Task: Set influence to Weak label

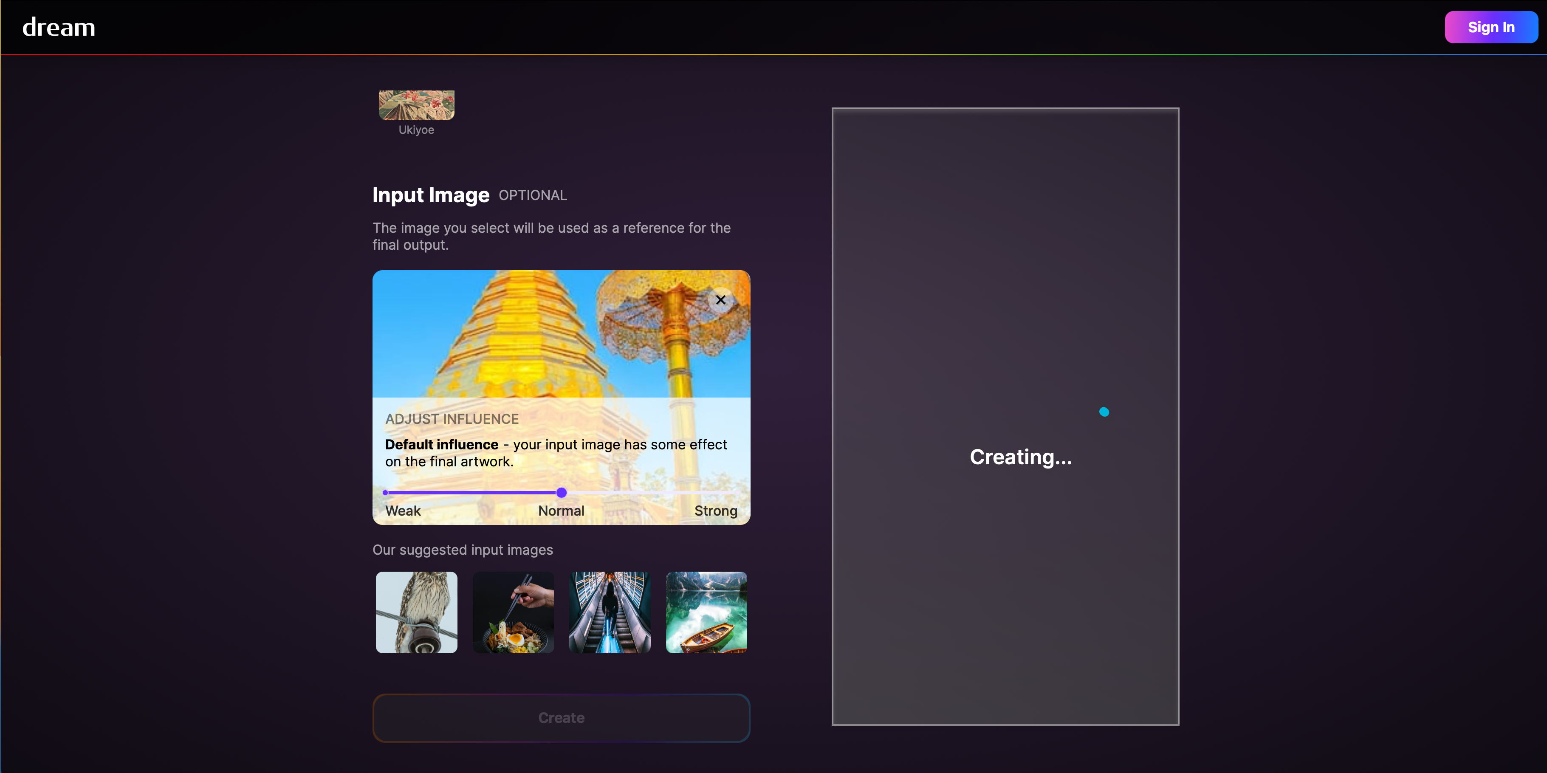Action: (x=402, y=511)
